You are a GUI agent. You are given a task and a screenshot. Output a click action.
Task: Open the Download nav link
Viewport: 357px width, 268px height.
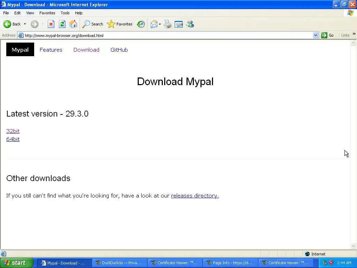coord(86,50)
